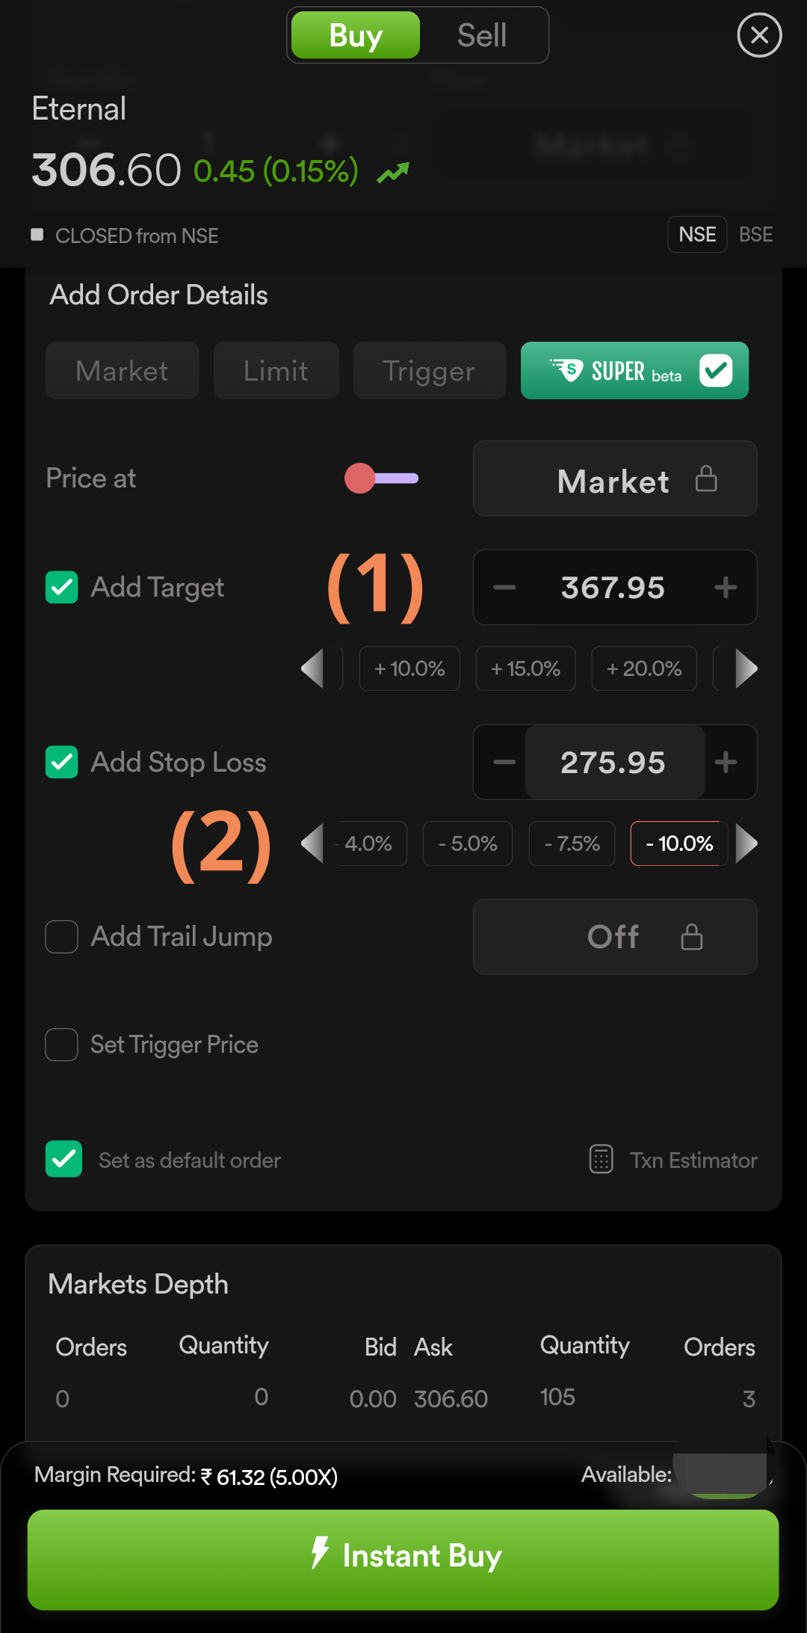807x1633 pixels.
Task: Choose the +15.0% target preset
Action: (x=525, y=668)
